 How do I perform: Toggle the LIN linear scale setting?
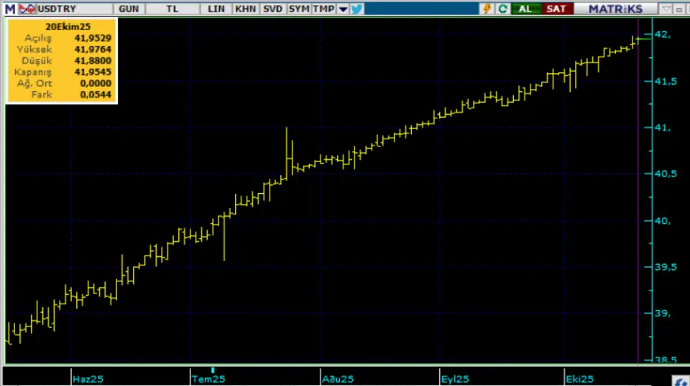216,9
